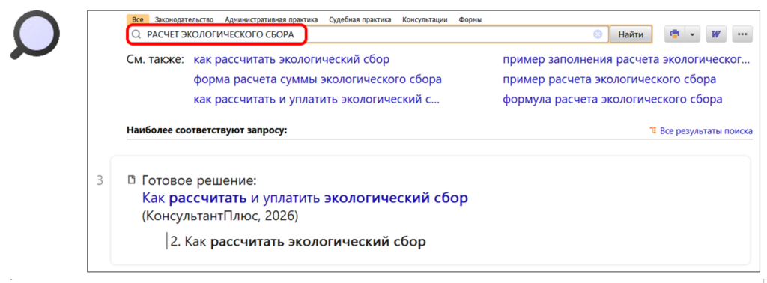Image resolution: width=767 pixels, height=283 pixels.
Task: Open suggestion пример расчета экологического сбора
Action: 610,79
